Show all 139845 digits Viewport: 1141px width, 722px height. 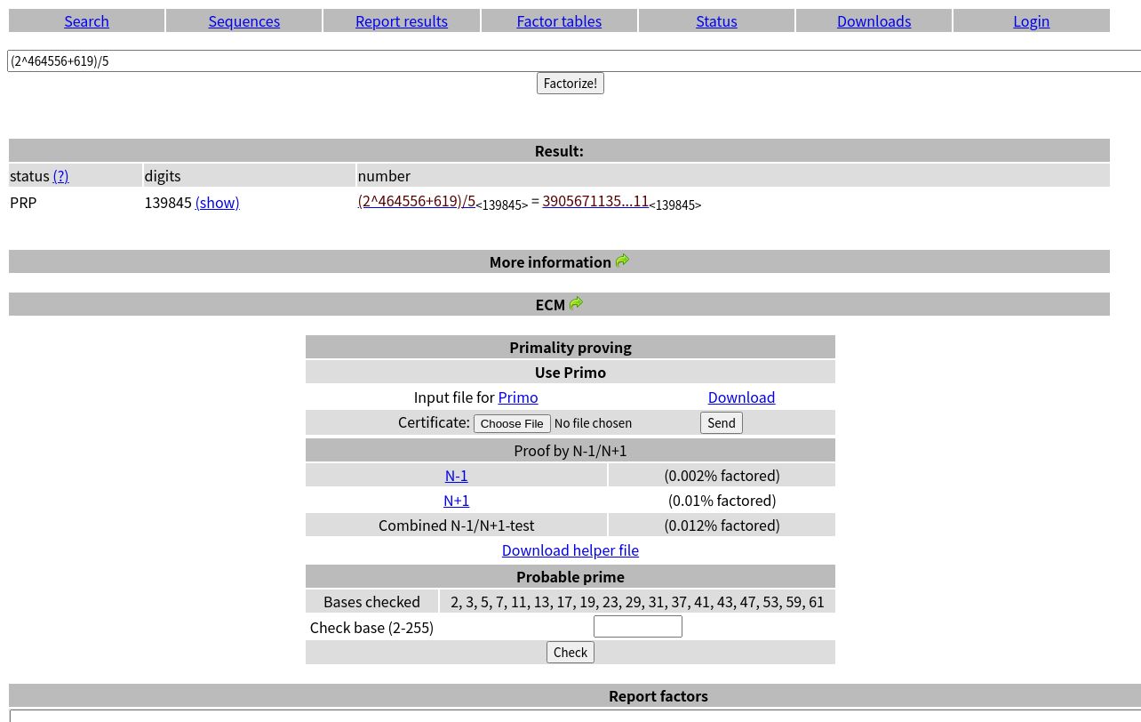217,203
